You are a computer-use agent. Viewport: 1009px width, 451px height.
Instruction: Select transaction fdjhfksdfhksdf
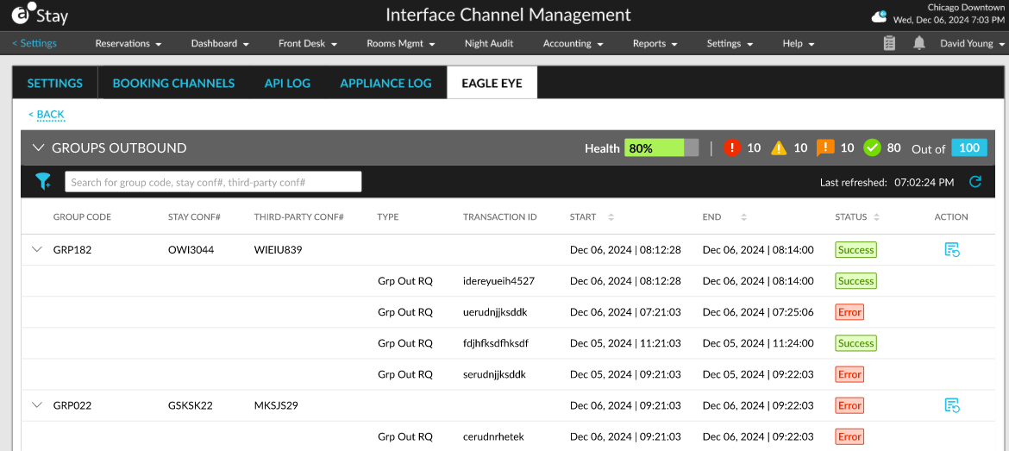pyautogui.click(x=496, y=343)
